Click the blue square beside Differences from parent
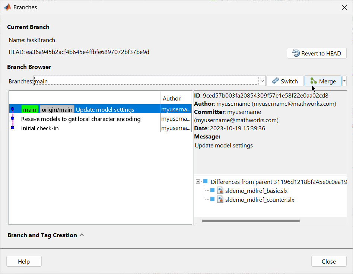Viewport: 353px width, 274px height. point(205,181)
